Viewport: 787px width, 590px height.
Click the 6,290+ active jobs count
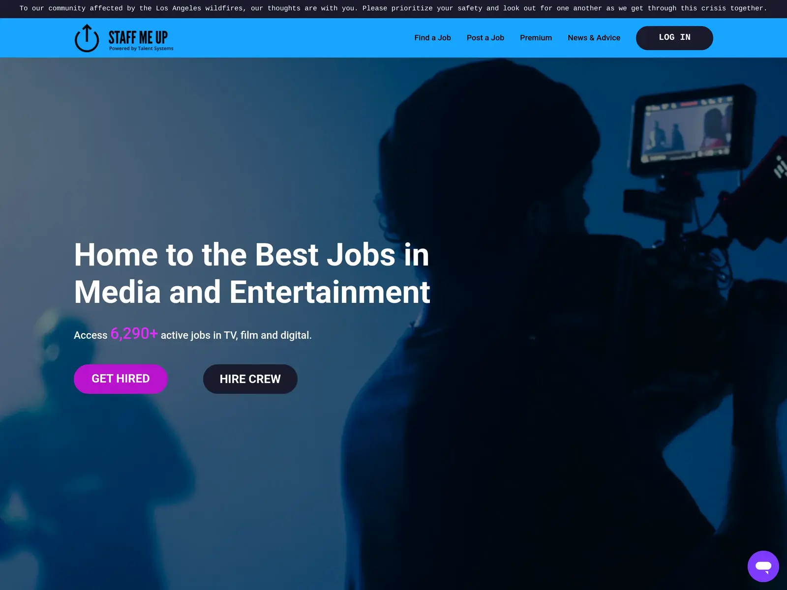tap(134, 333)
